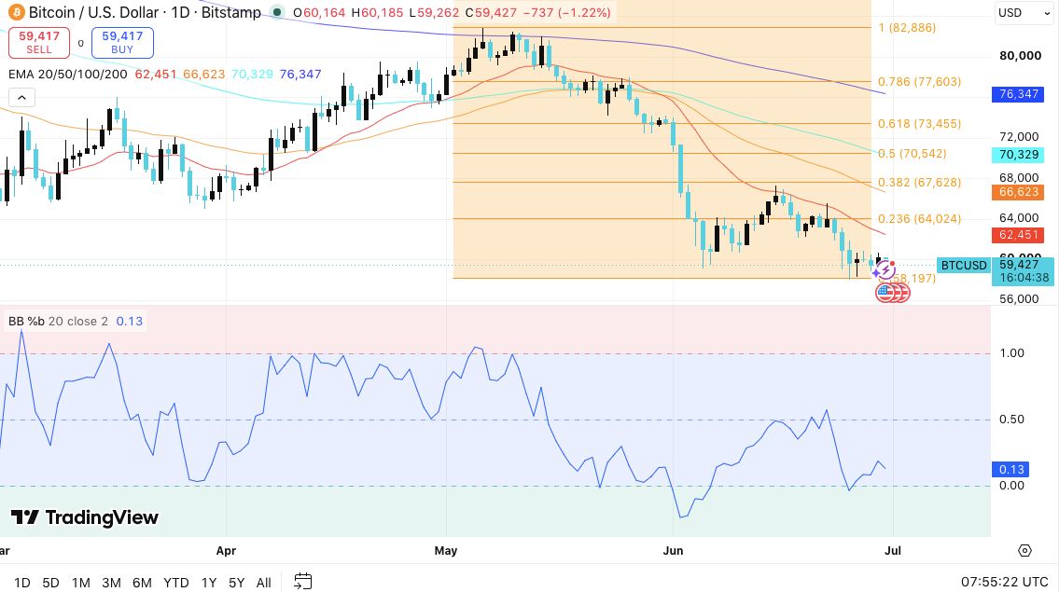Screen dimensions: 1059x592
Task: Collapse the indicator legend with chevron
Action: coord(21,98)
